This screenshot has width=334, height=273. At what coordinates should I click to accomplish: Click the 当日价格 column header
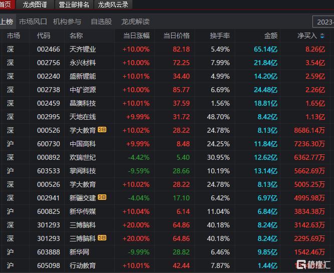[177, 36]
